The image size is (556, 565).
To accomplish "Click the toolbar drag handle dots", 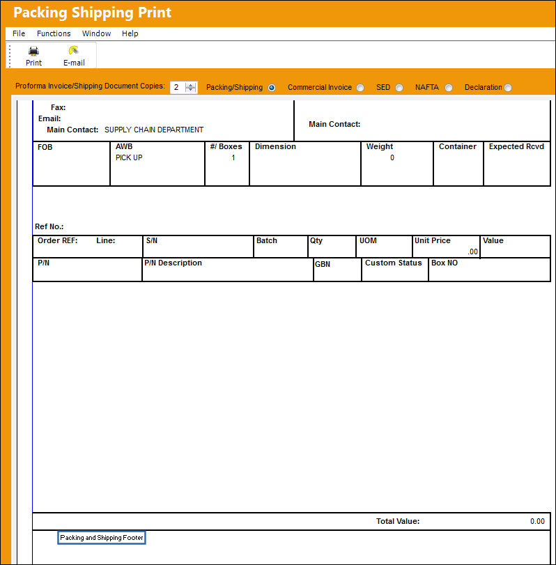I will [x=10, y=56].
